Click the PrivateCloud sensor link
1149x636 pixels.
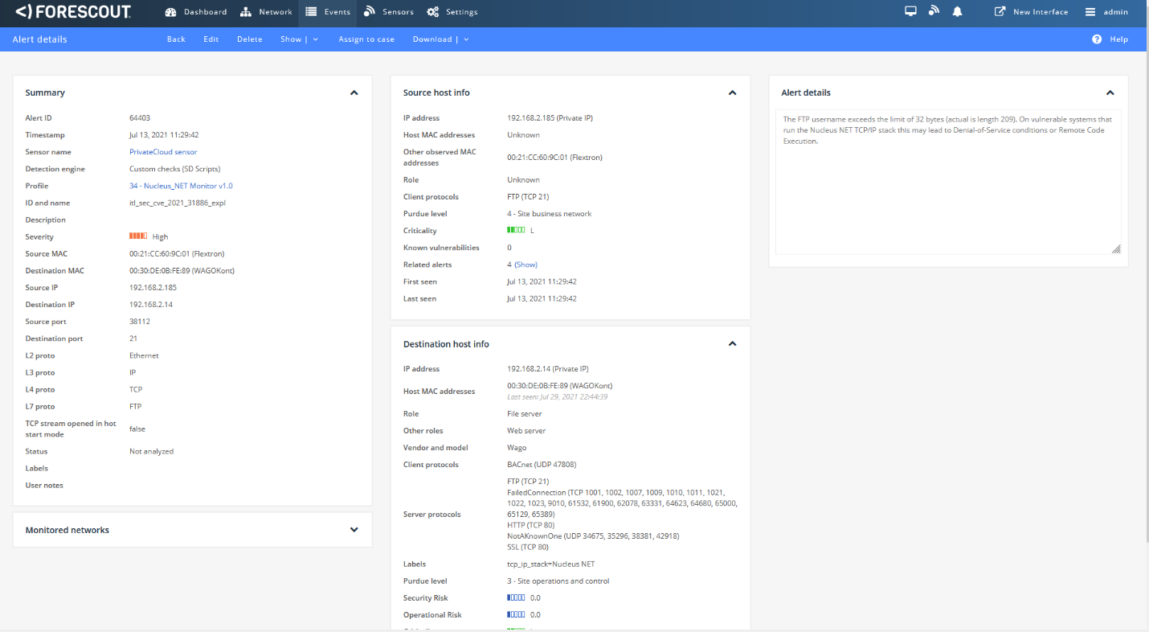(x=163, y=152)
